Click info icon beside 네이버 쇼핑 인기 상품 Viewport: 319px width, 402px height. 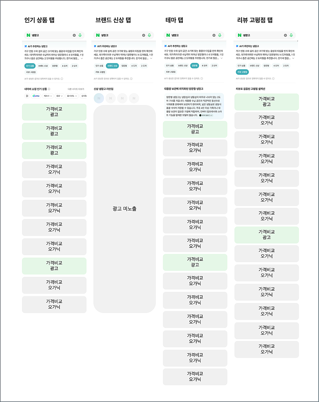(49, 89)
